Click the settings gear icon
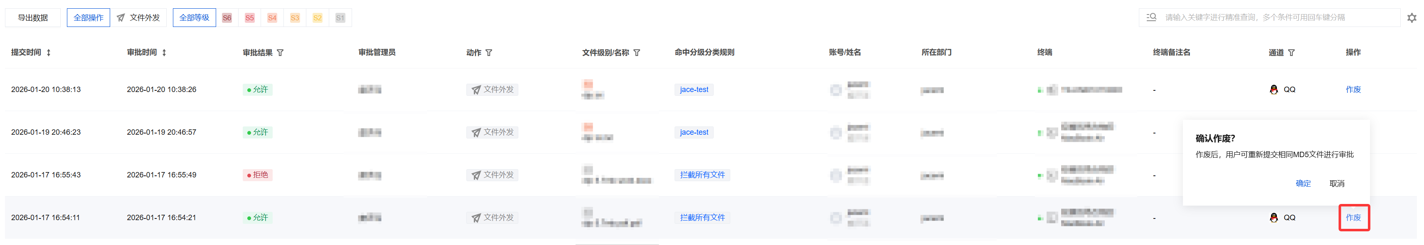This screenshot has height=245, width=1424. [x=1411, y=18]
